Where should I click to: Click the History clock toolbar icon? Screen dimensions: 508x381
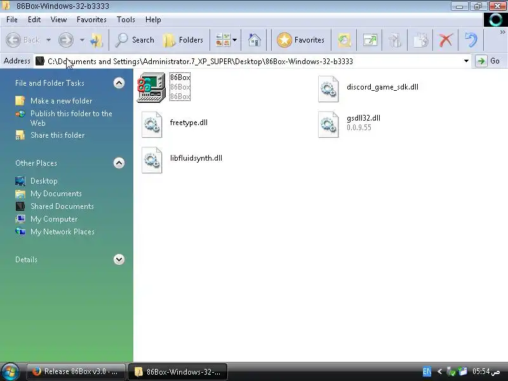coord(344,40)
